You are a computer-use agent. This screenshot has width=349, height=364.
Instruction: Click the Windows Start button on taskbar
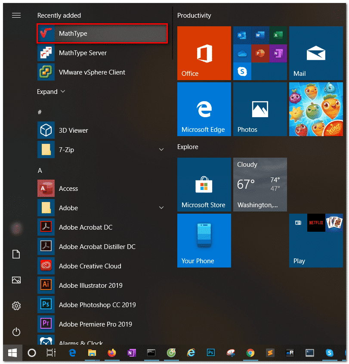coord(12,353)
